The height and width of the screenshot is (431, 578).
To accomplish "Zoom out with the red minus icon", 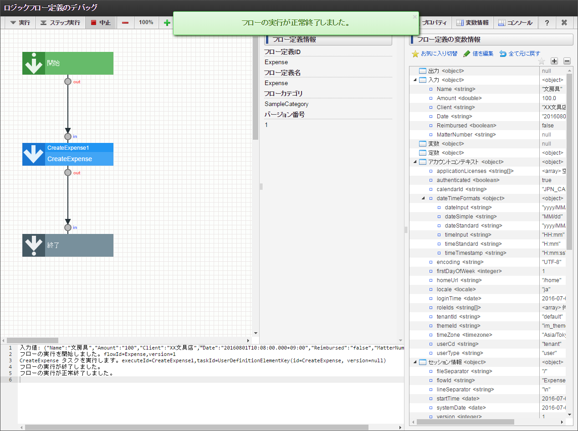I will click(x=125, y=22).
